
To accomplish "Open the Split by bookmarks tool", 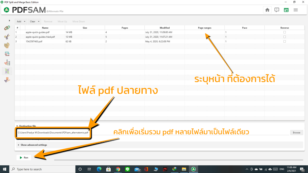I will [7, 63].
